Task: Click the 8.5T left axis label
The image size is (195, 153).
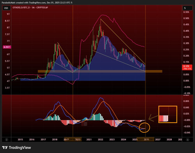Action: (x=7, y=21)
